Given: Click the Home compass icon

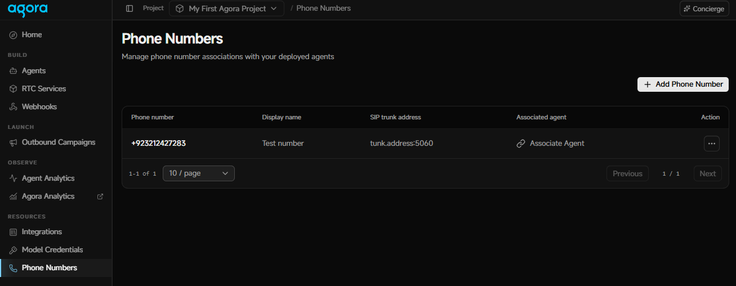Looking at the screenshot, I should point(14,35).
